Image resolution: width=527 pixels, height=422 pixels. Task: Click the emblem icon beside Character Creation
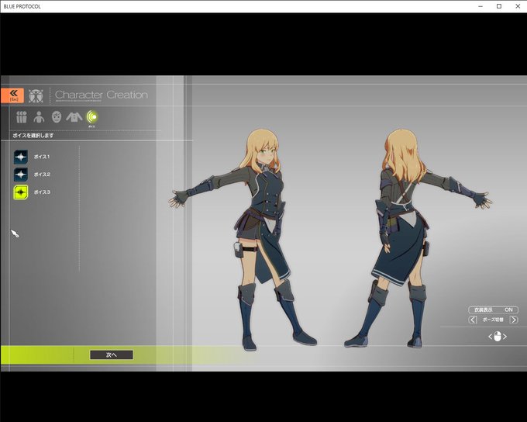pyautogui.click(x=36, y=96)
